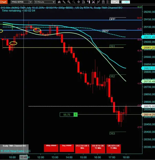The width and height of the screenshot is (155, 160).
Task: Open the indicators line-graph icon
Action: (x=98, y=2)
